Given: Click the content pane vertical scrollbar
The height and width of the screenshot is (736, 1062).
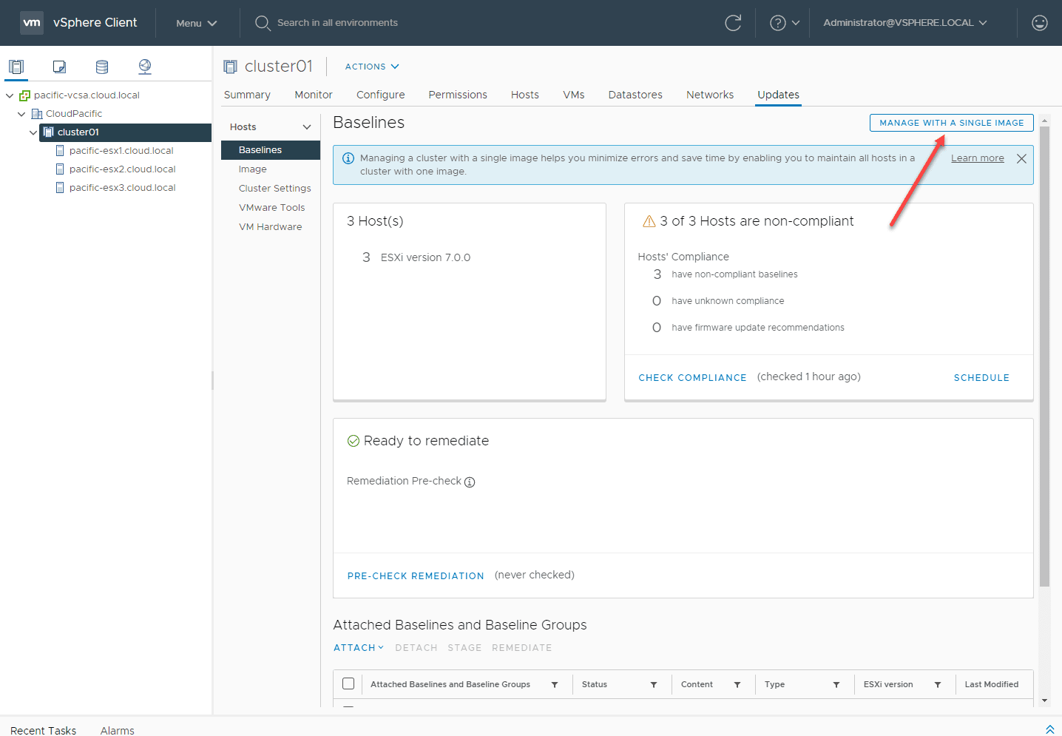Looking at the screenshot, I should pyautogui.click(x=1044, y=357).
